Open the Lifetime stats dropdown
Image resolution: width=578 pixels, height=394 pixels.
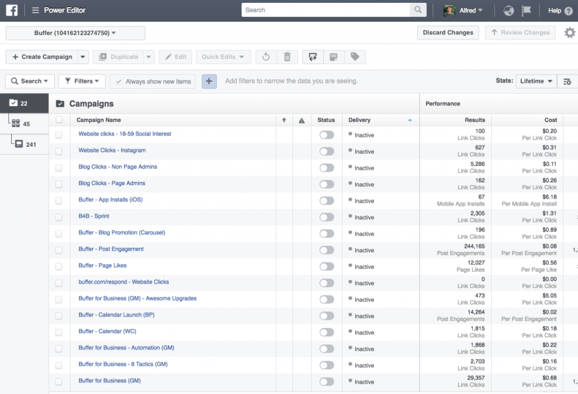click(x=536, y=81)
